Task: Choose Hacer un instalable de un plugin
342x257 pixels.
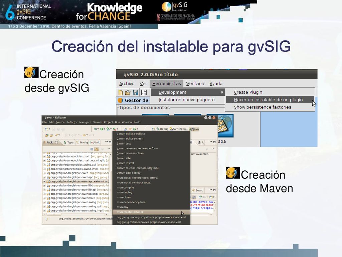Action: tap(270, 100)
